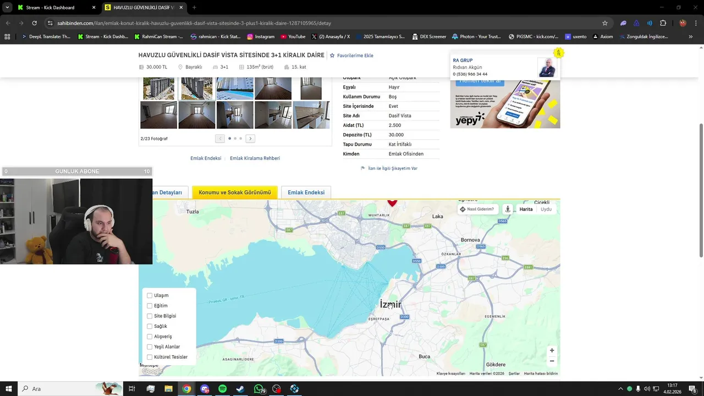The height and width of the screenshot is (396, 704).
Task: Switch to Konumu ve Sokak Görünümü tab
Action: pos(235,193)
